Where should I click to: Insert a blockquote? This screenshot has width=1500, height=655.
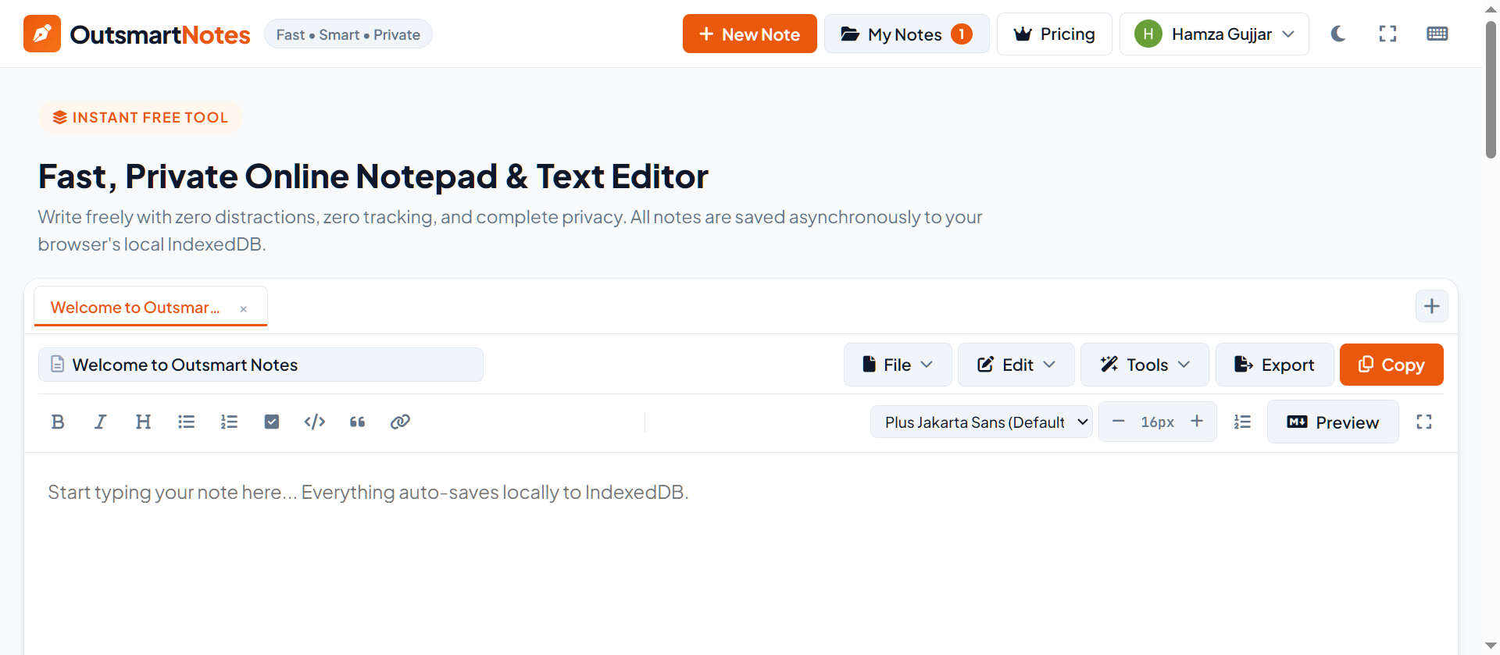pos(358,422)
